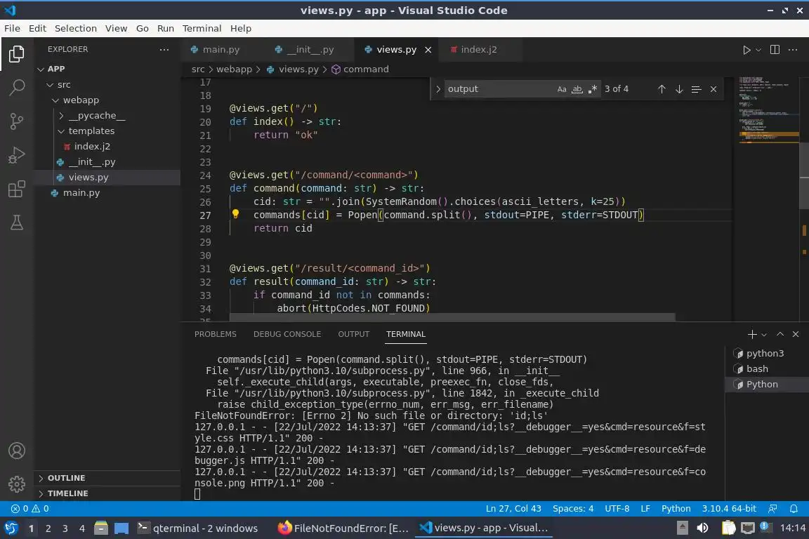
Task: Open notifications bell in status bar
Action: tap(794, 509)
